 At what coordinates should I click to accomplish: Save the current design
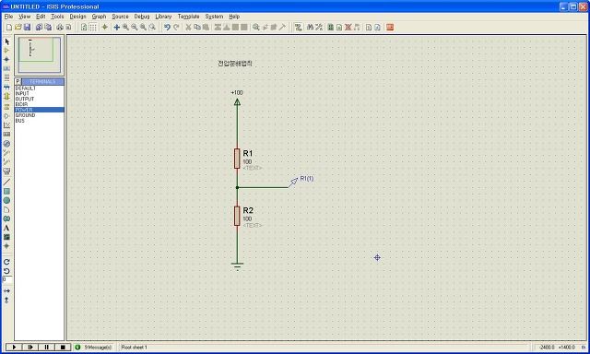27,27
